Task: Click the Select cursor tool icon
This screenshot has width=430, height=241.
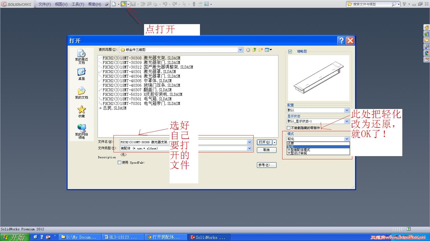Action: point(184,4)
